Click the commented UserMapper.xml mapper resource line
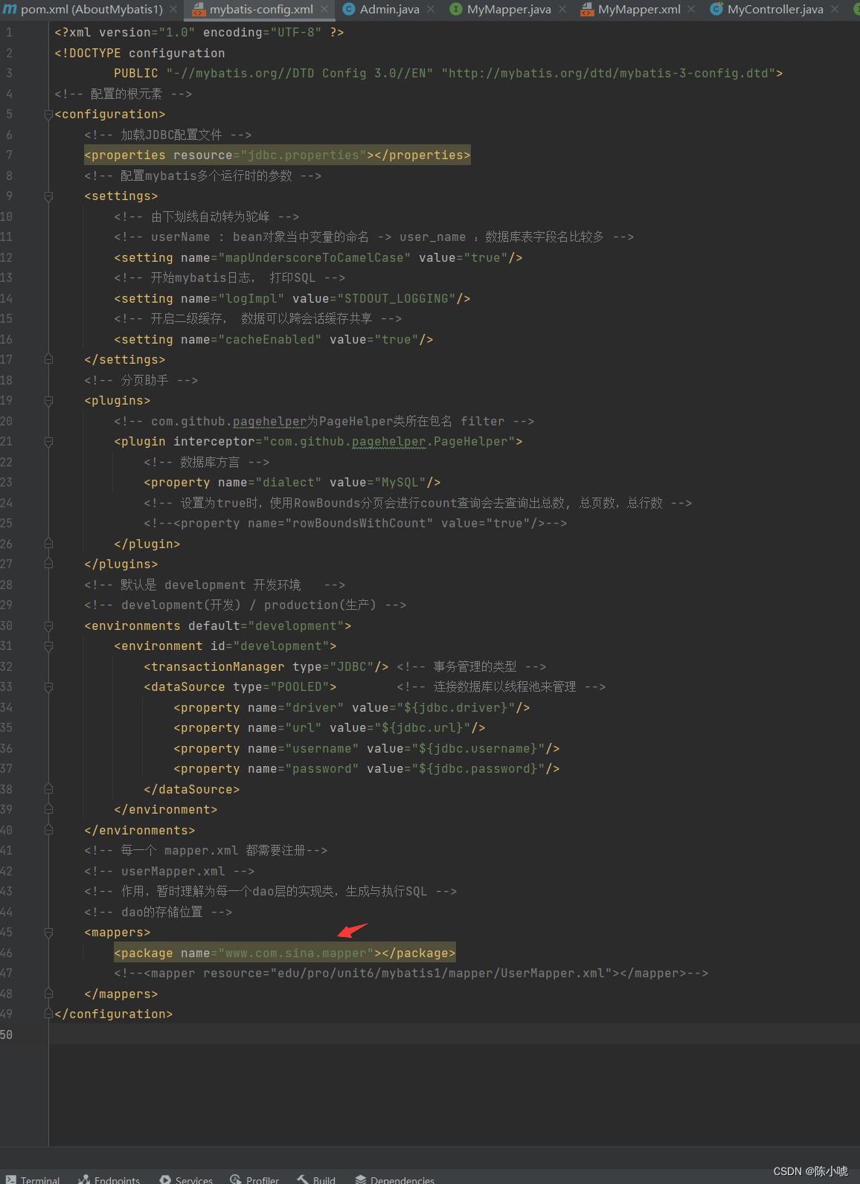The width and height of the screenshot is (860, 1184). (x=411, y=974)
